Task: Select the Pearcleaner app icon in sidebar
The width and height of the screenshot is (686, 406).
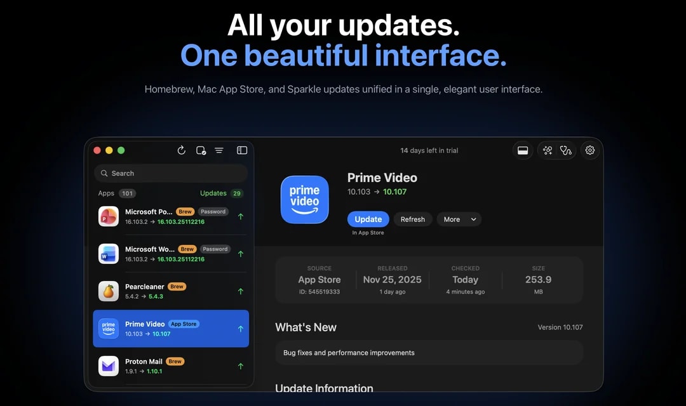Action: 108,291
